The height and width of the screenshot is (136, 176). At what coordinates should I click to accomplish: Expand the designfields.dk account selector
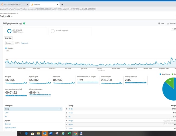point(12,16)
